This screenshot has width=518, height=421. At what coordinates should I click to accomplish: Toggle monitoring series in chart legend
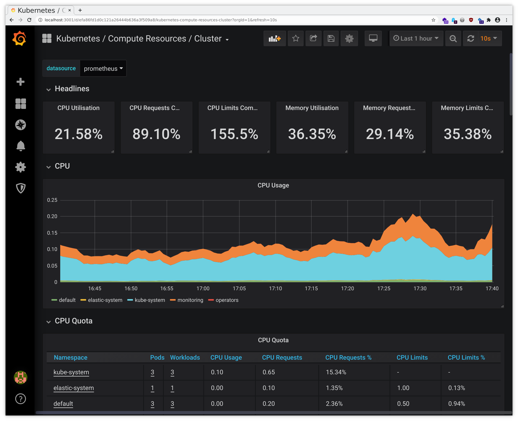tap(190, 300)
